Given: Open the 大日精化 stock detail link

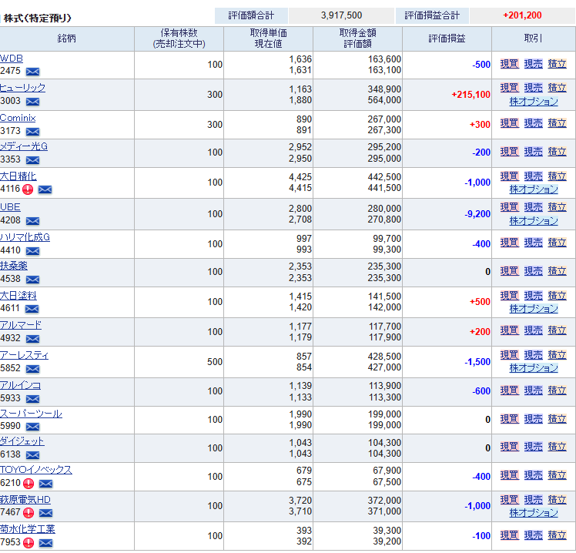Looking at the screenshot, I should [x=18, y=176].
